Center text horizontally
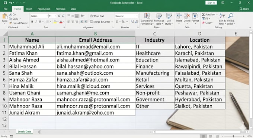Image resolution: width=253 pixels, height=138 pixels. (73, 22)
